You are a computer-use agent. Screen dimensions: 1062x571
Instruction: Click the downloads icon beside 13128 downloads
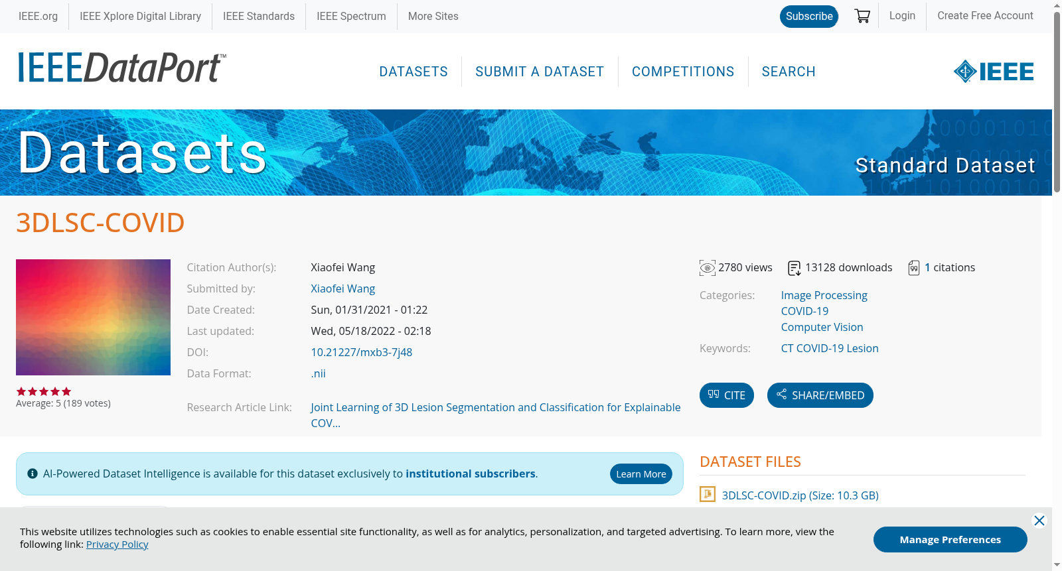tap(794, 268)
